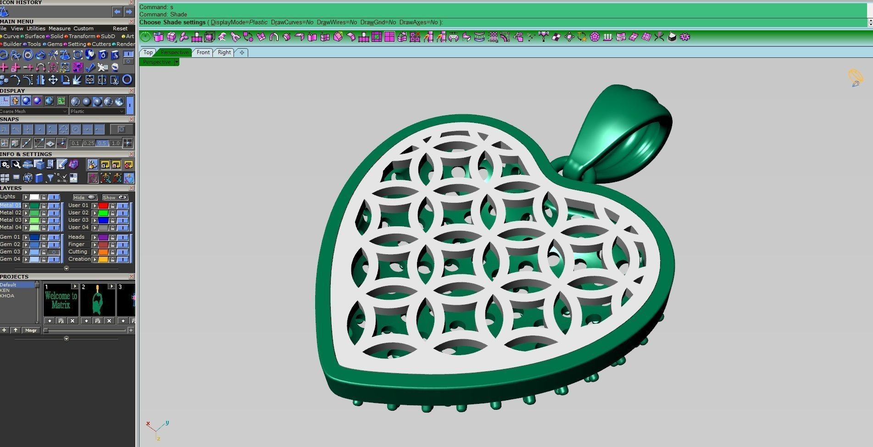Add a new viewport tab
This screenshot has height=447, width=873.
point(242,52)
